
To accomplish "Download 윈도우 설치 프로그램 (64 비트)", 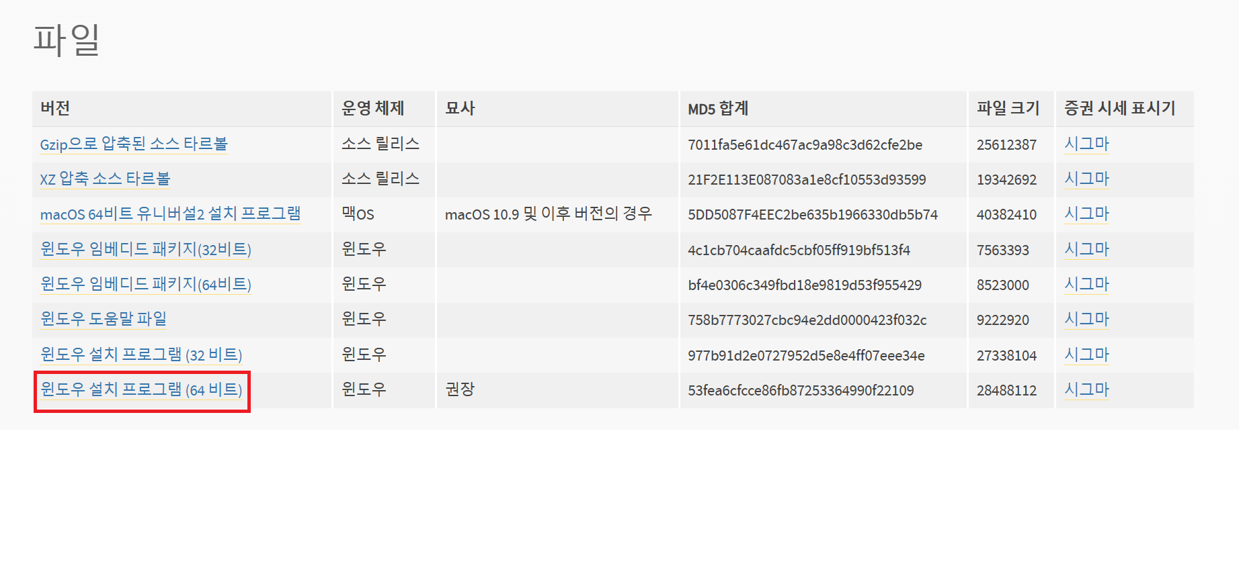I will [141, 389].
